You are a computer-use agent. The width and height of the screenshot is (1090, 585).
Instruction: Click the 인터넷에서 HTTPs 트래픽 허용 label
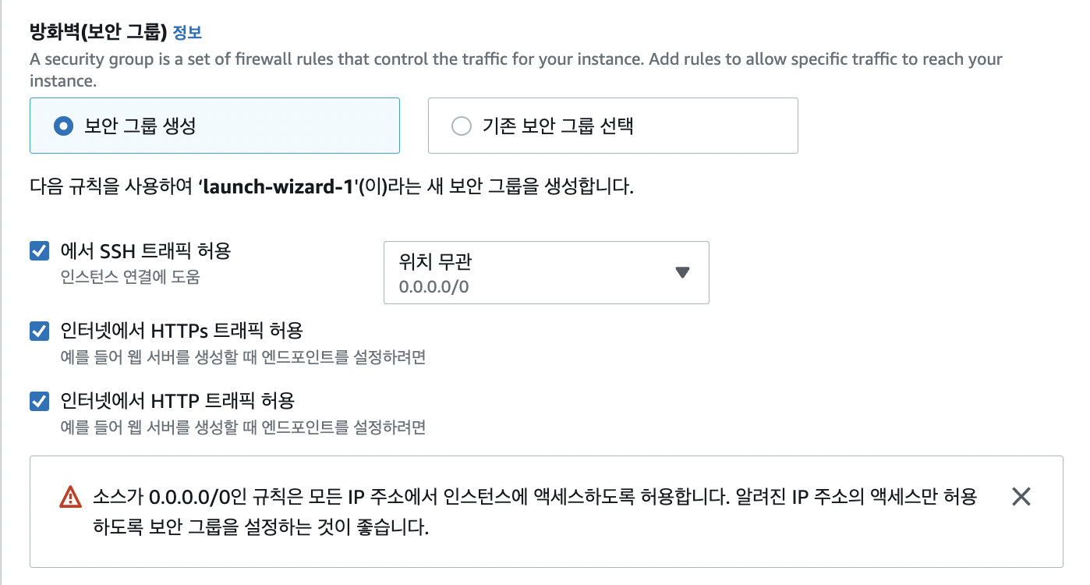(x=182, y=330)
